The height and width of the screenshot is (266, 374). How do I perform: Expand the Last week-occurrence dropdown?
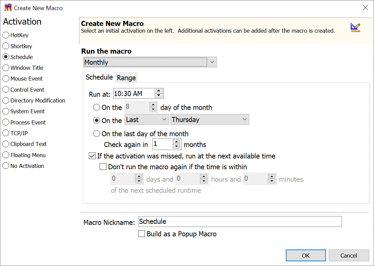coord(147,120)
